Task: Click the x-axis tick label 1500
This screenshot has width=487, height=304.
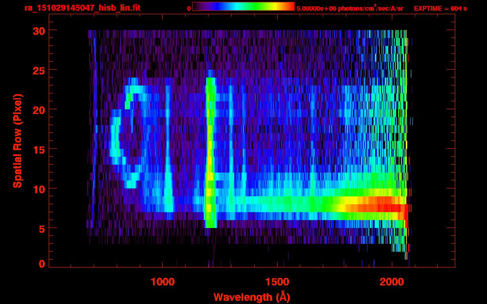Action: point(277,281)
